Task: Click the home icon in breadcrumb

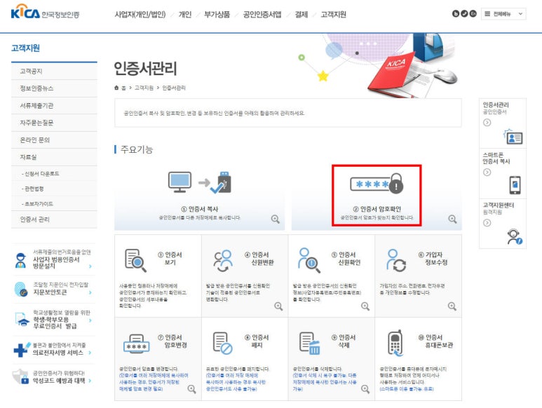Action: [x=116, y=88]
